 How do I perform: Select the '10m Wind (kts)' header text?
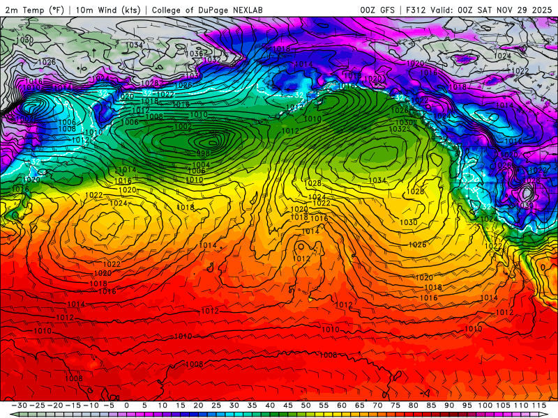[x=108, y=10]
